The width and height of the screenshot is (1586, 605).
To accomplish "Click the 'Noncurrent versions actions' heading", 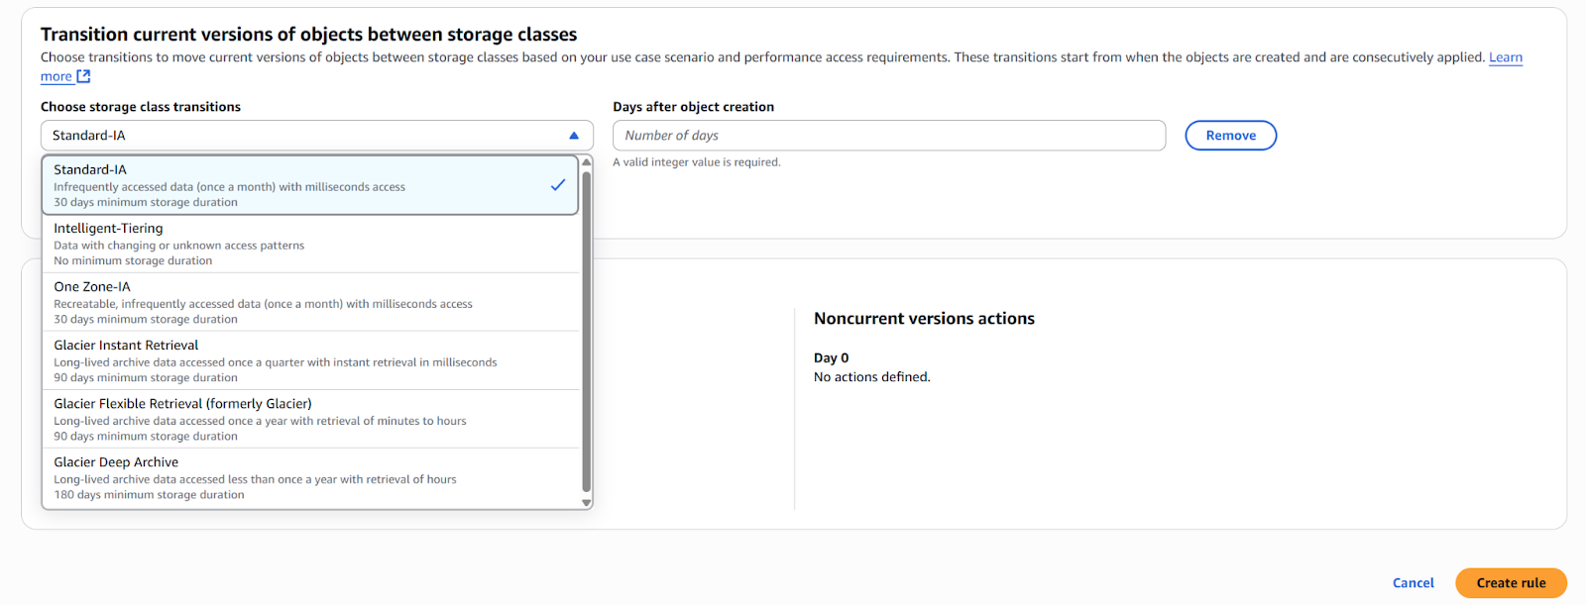I will click(x=924, y=319).
